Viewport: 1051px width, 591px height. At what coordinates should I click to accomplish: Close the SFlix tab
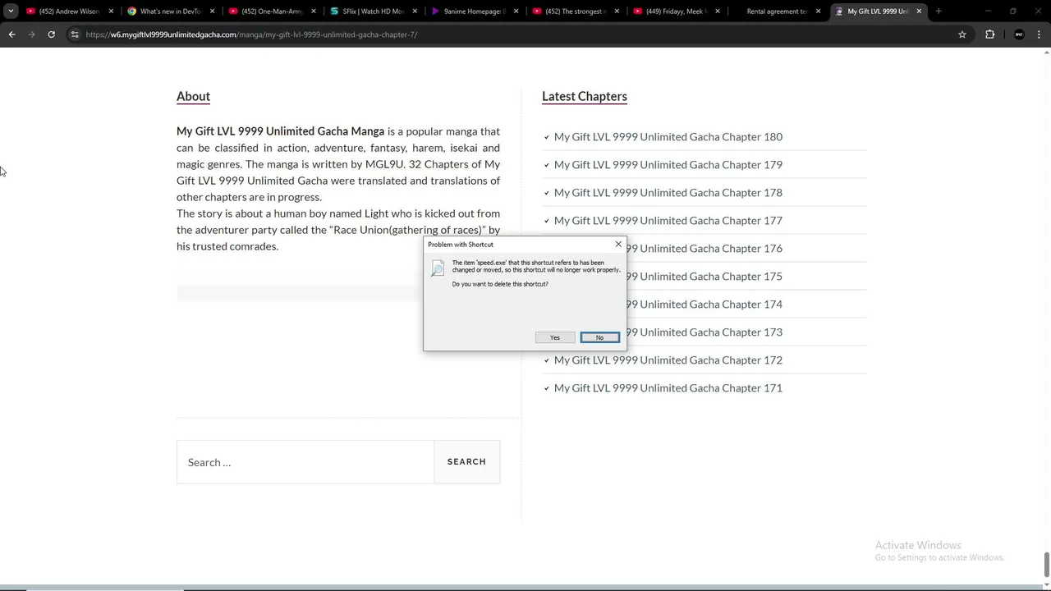[x=415, y=11]
